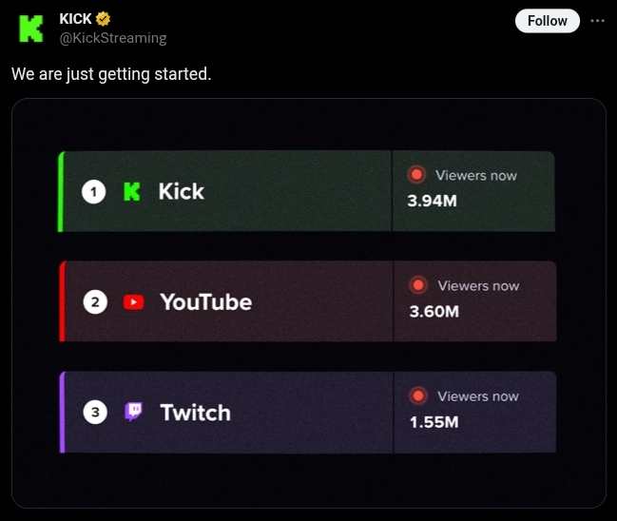Click the purple Twitch logo icon
Viewport: 617px width, 521px height.
134,413
